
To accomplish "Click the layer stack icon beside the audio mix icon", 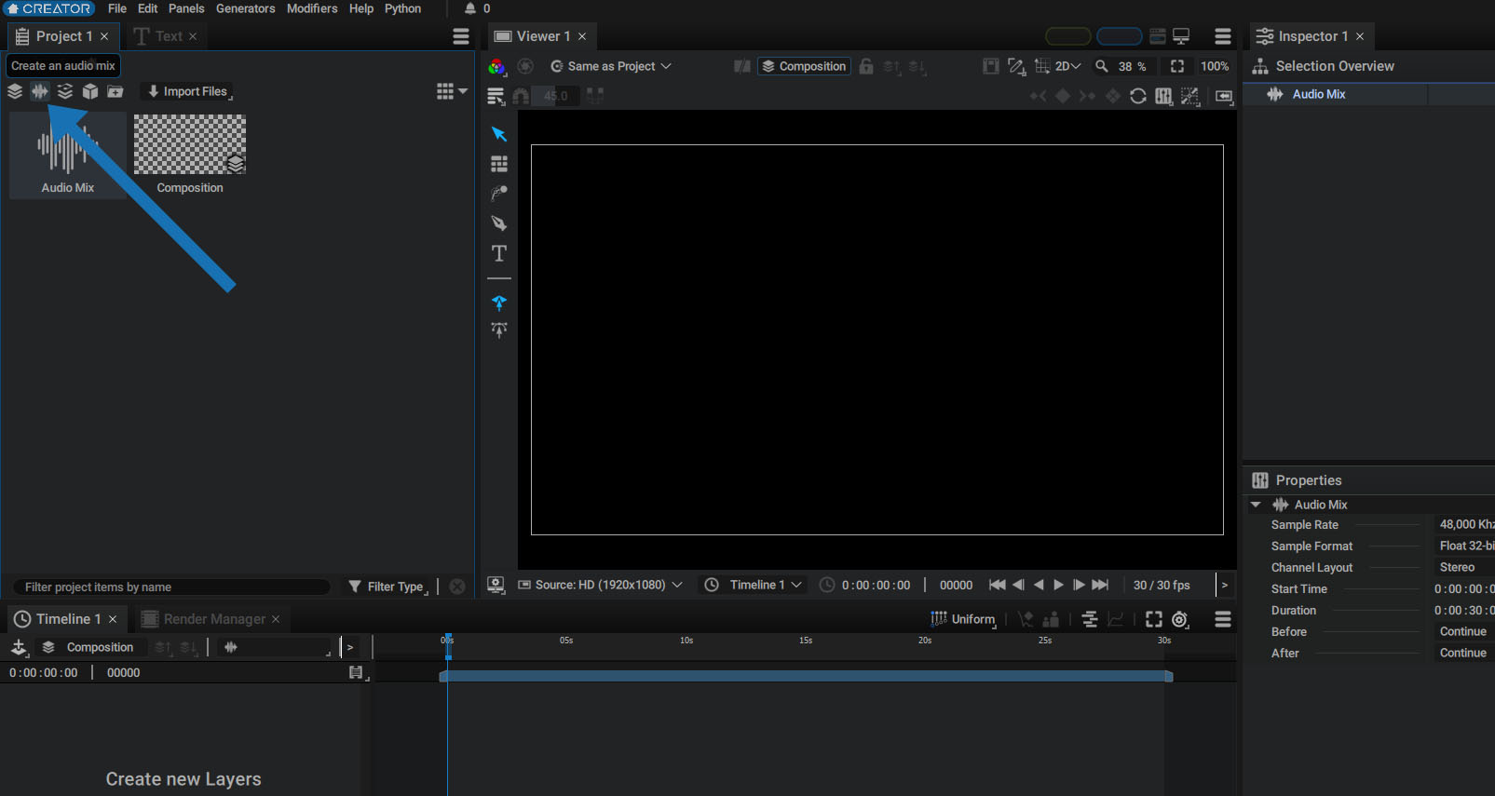I will pyautogui.click(x=65, y=91).
